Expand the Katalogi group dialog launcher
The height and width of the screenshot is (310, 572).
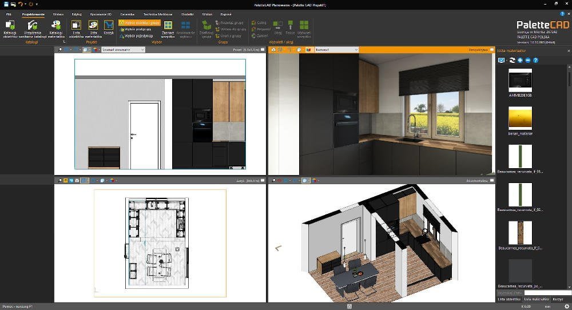[63, 42]
